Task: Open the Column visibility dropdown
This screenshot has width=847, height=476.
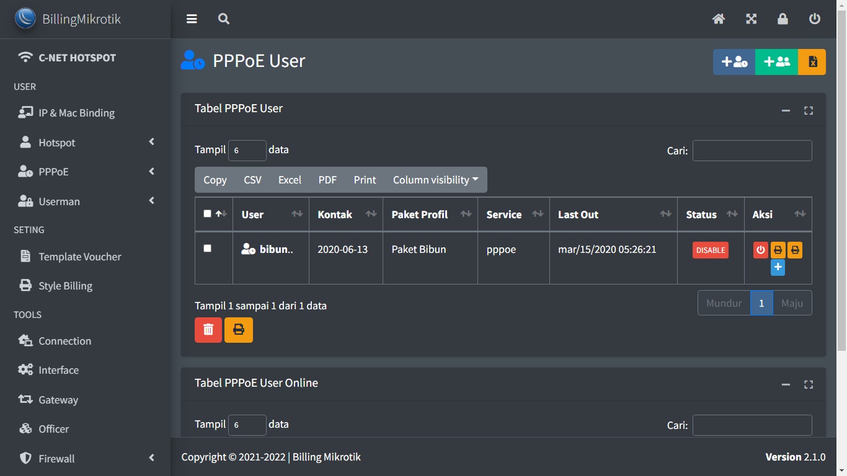Action: (435, 180)
